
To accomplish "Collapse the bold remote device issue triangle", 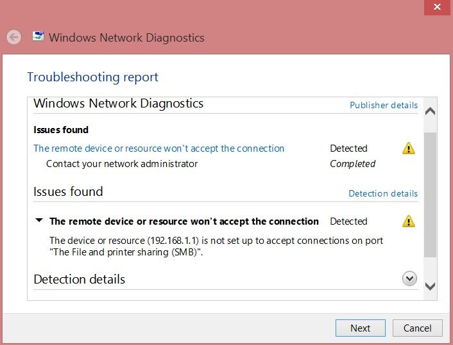I will click(x=39, y=221).
